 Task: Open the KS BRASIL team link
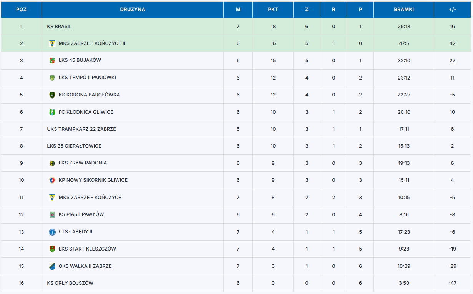pyautogui.click(x=59, y=27)
